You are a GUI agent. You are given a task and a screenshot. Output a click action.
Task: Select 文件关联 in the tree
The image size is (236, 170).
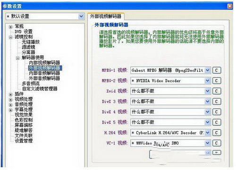point(24,136)
